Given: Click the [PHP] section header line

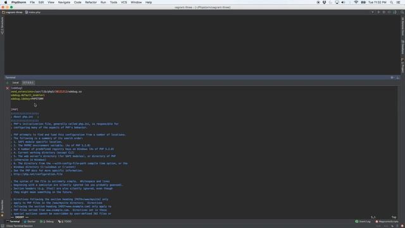Looking at the screenshot, I should pyautogui.click(x=15, y=110).
